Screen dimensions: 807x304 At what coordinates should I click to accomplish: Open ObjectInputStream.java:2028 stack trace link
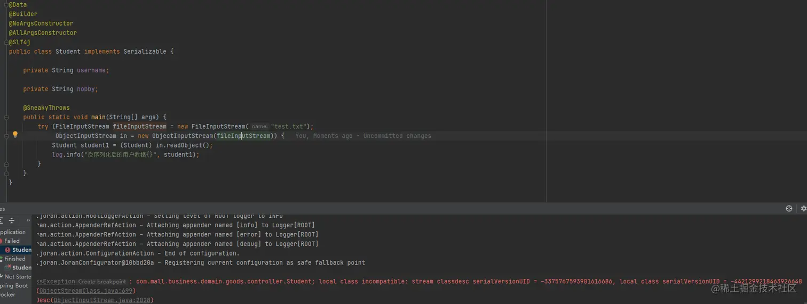[x=102, y=300]
